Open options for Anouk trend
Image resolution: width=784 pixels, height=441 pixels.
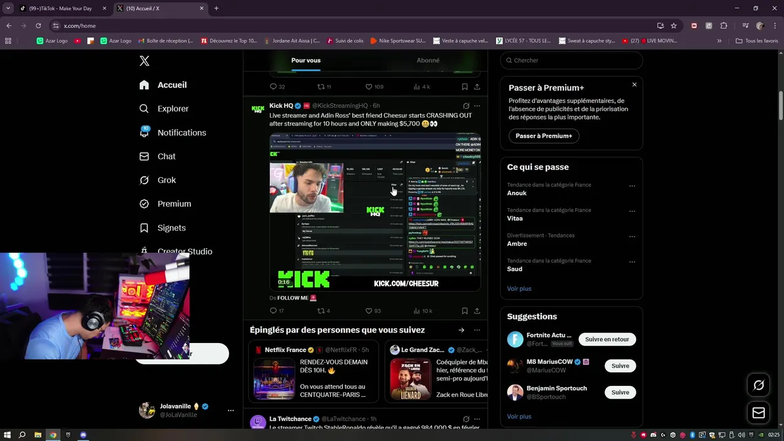(x=632, y=186)
